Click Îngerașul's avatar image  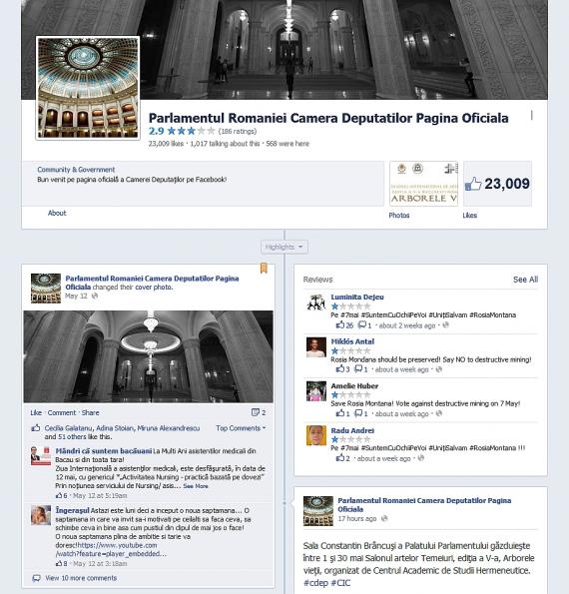pyautogui.click(x=41, y=515)
